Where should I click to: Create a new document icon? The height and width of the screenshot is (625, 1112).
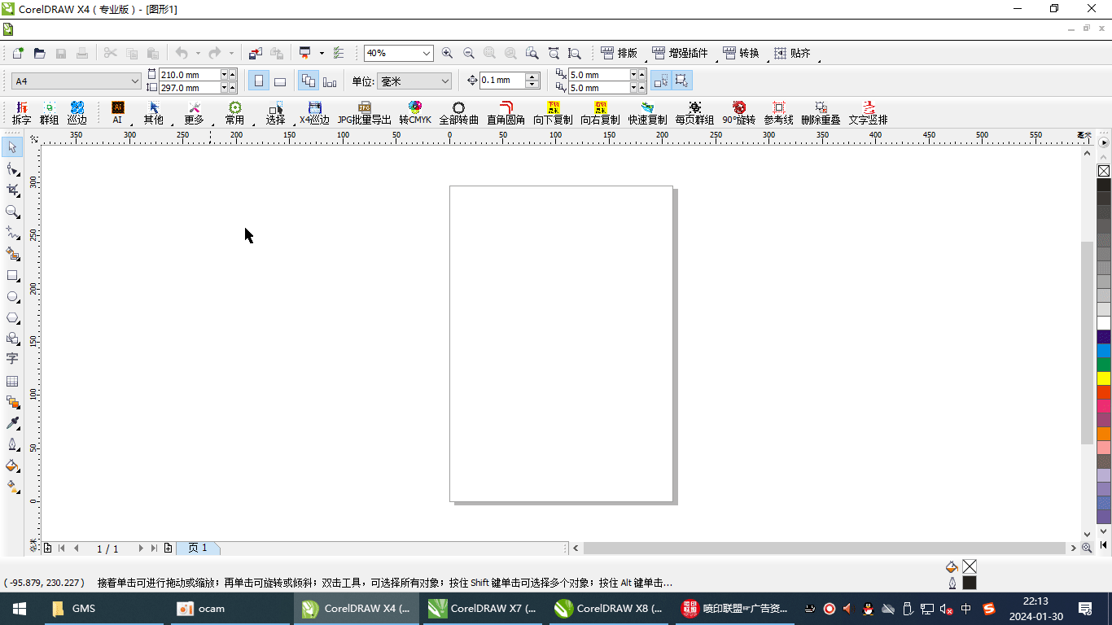[18, 53]
